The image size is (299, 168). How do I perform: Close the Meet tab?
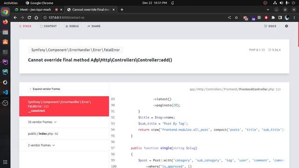(x=61, y=9)
